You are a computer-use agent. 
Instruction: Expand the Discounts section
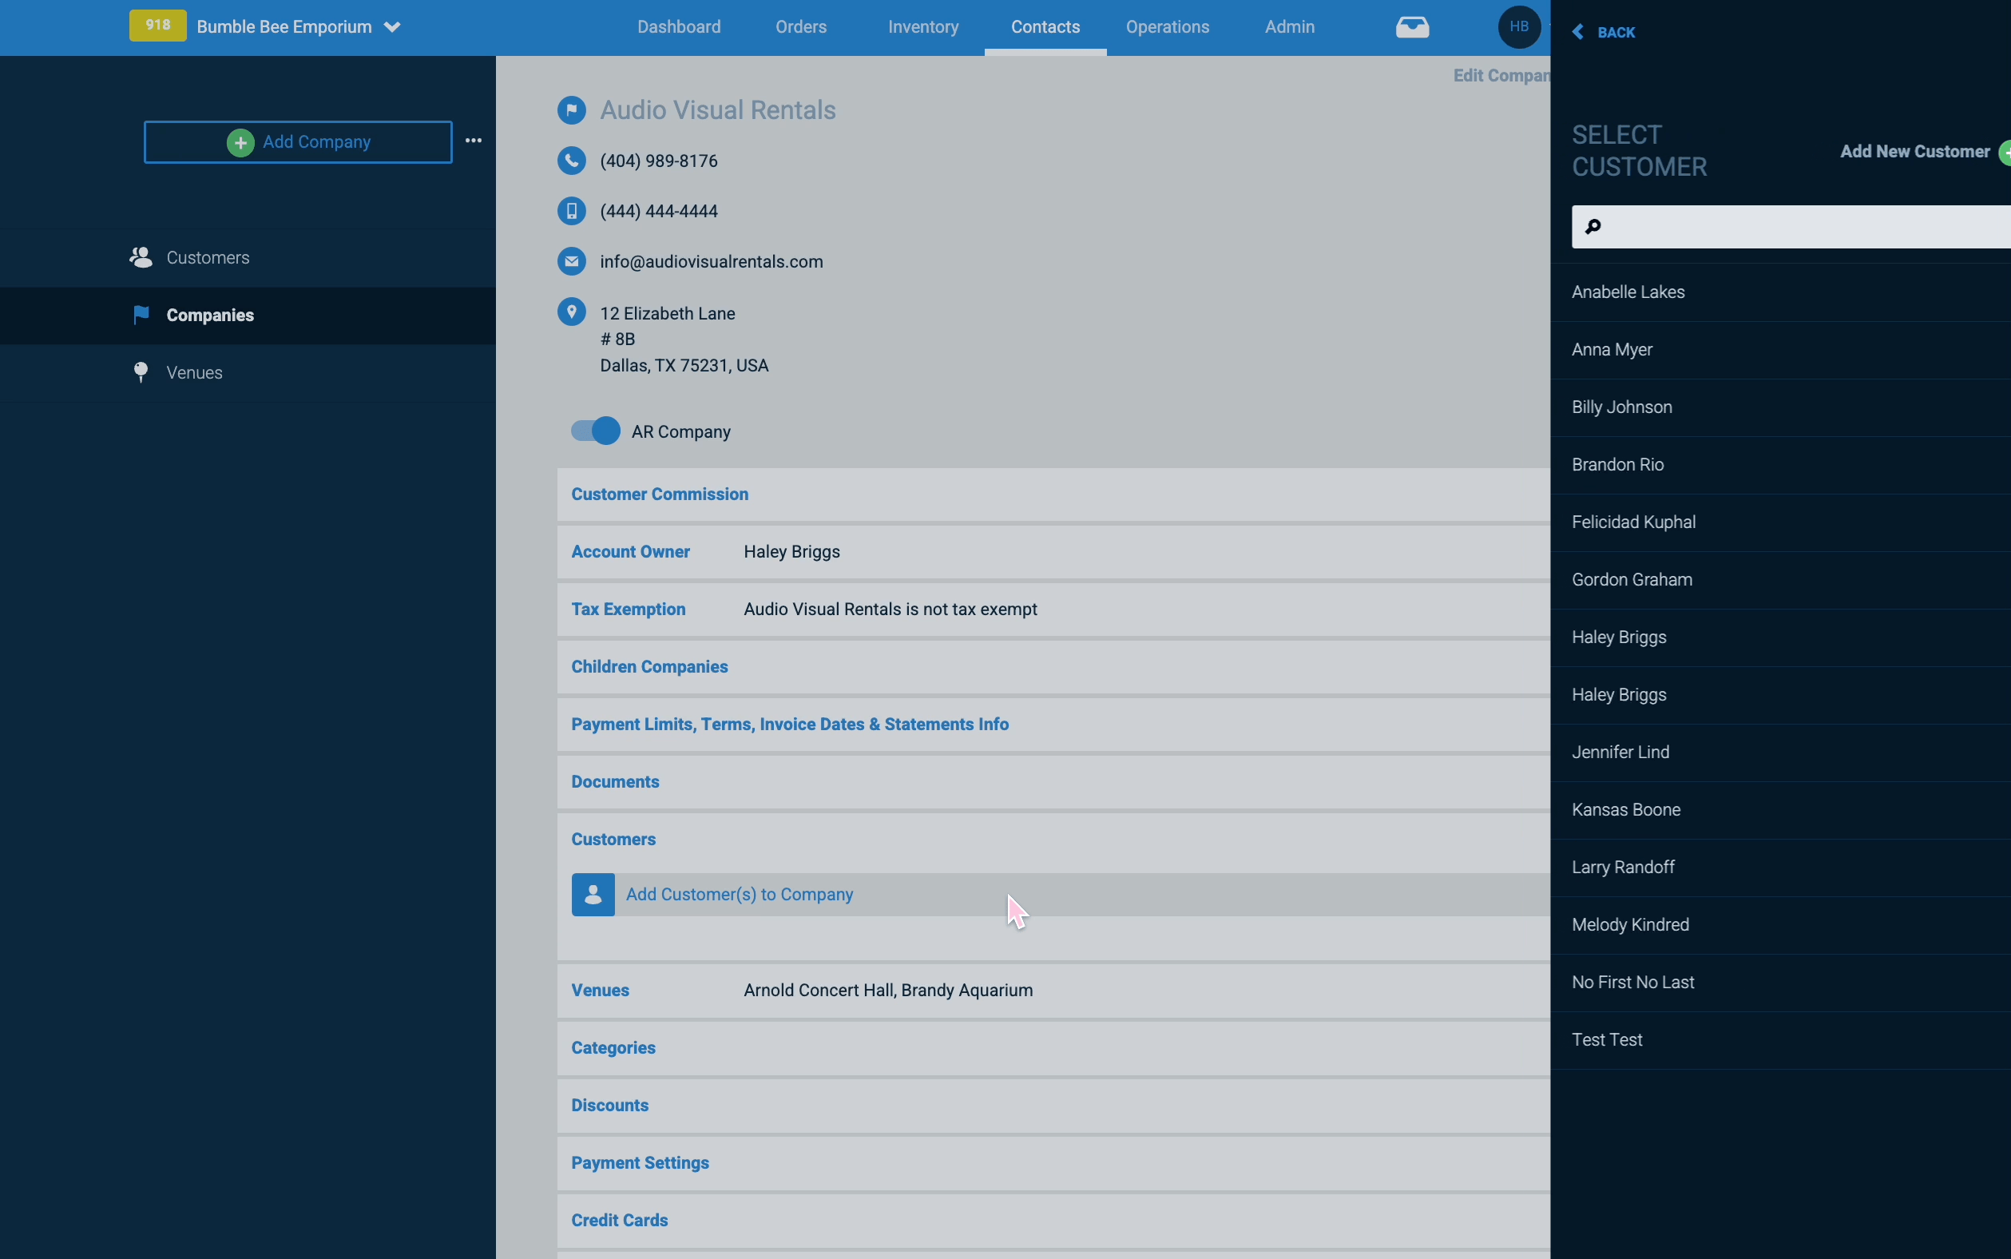click(x=1053, y=1105)
